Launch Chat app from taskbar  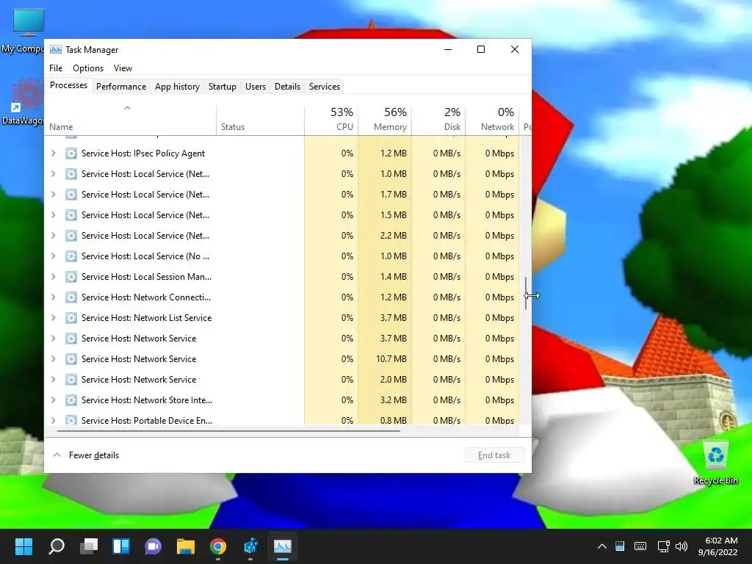click(x=153, y=546)
